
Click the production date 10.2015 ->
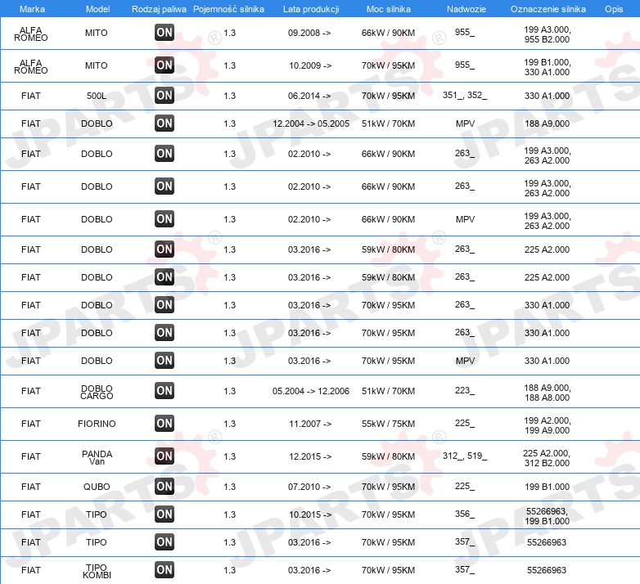click(310, 514)
